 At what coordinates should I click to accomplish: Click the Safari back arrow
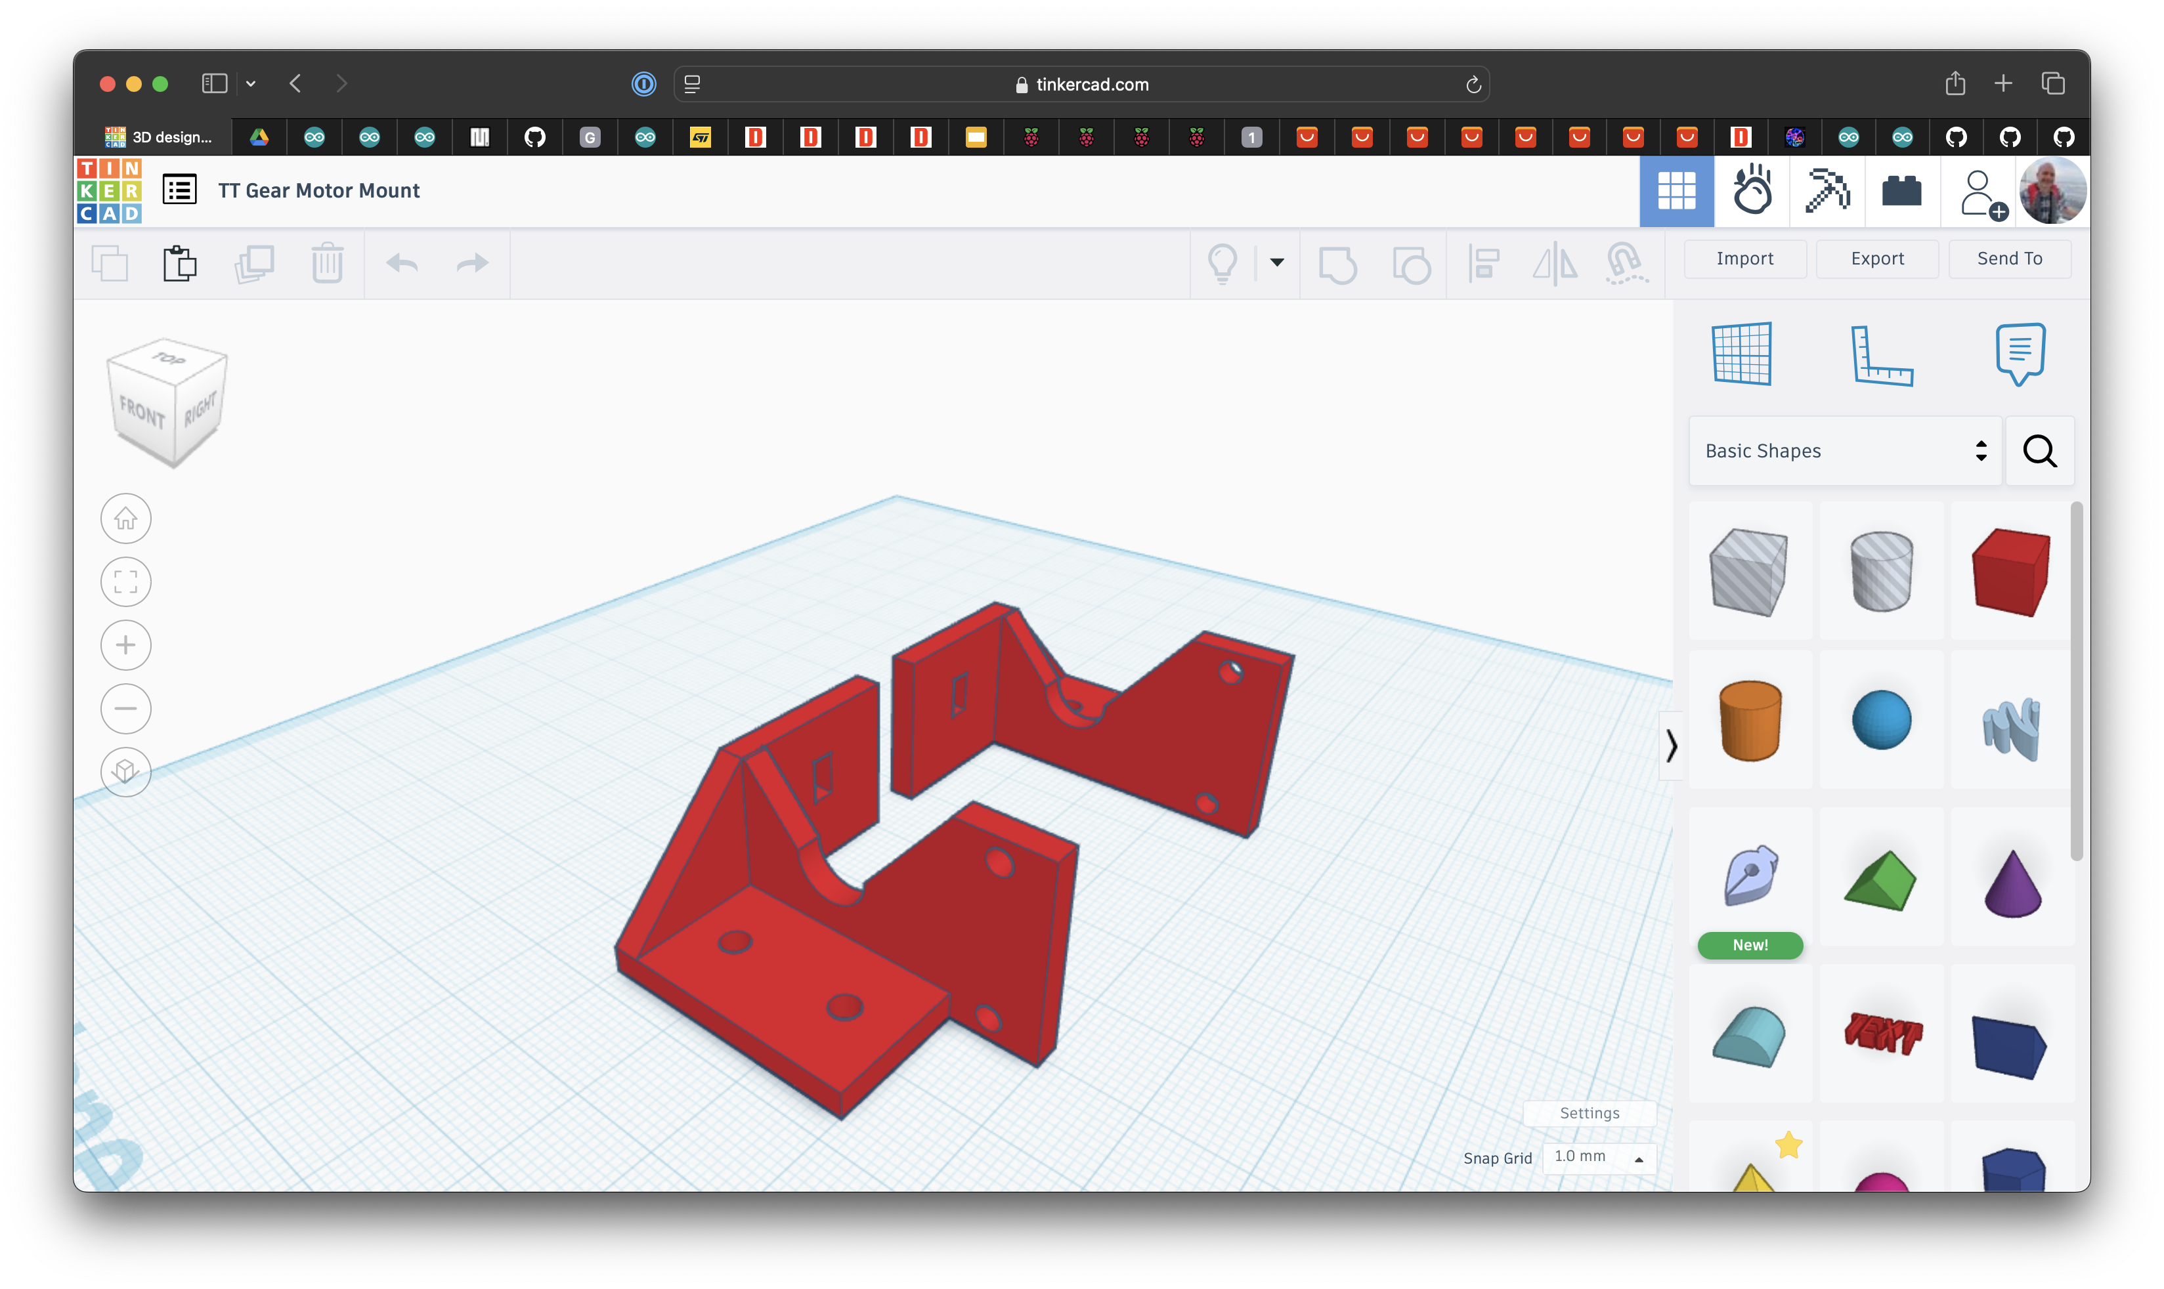tap(295, 83)
